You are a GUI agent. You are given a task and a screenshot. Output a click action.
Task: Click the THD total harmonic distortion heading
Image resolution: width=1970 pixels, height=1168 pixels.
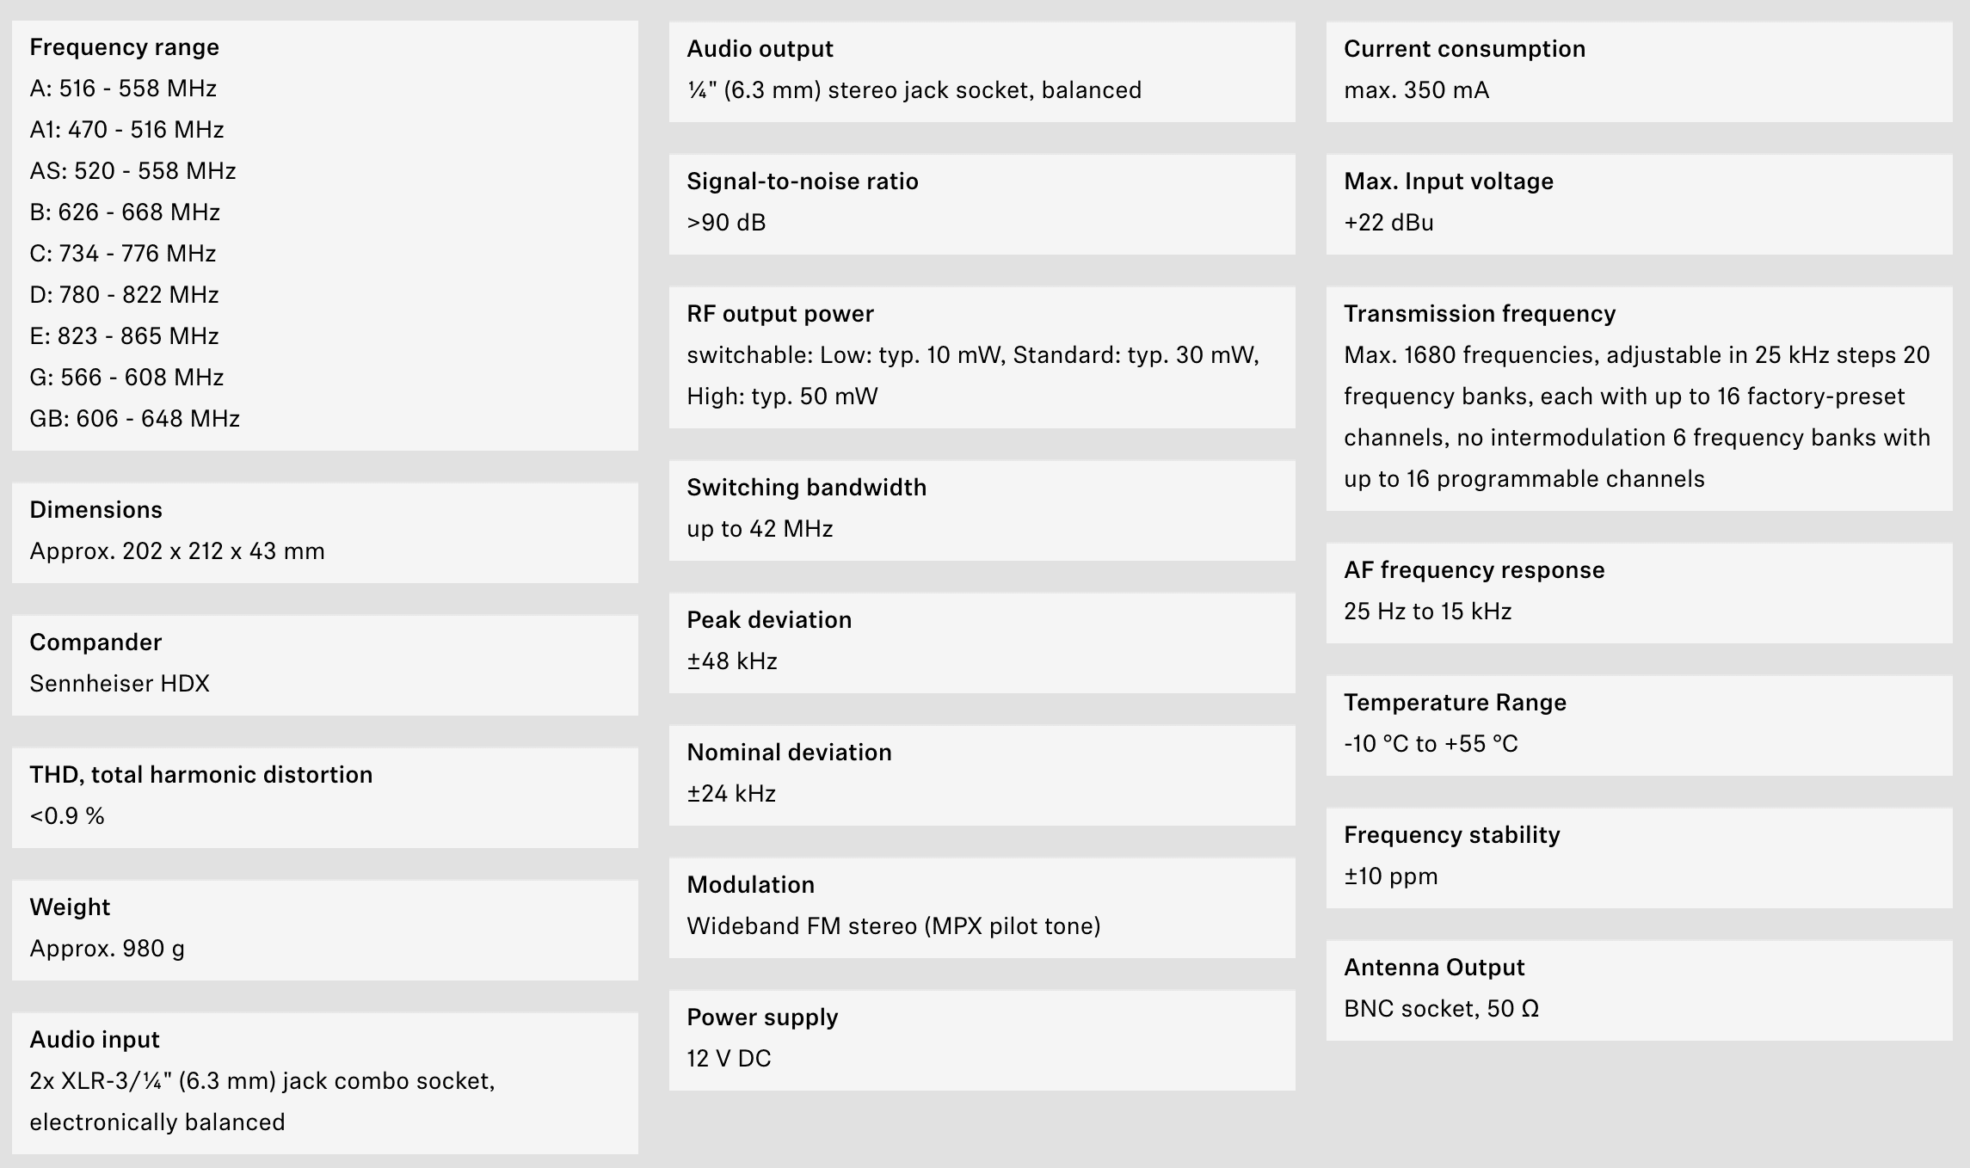tap(200, 775)
